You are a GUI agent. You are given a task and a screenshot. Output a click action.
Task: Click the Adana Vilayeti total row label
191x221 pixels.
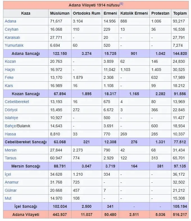26,214
